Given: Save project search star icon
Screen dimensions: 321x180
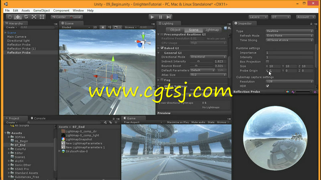Looking at the screenshot, I should point(116,122).
